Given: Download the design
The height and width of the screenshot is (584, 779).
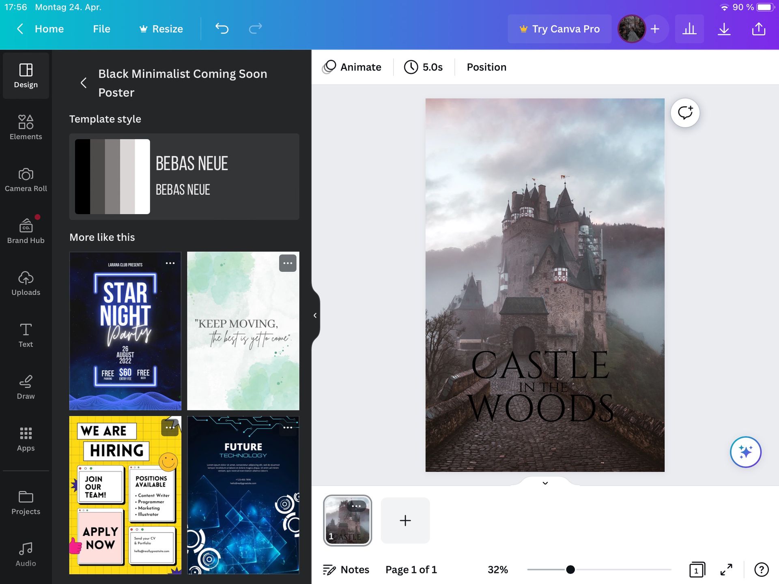Looking at the screenshot, I should (724, 29).
